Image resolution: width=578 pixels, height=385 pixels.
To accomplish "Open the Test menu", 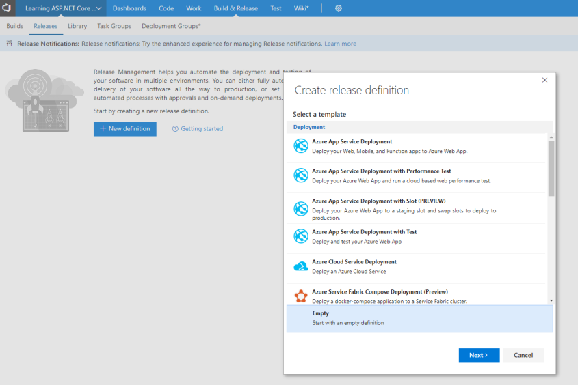I will [276, 8].
